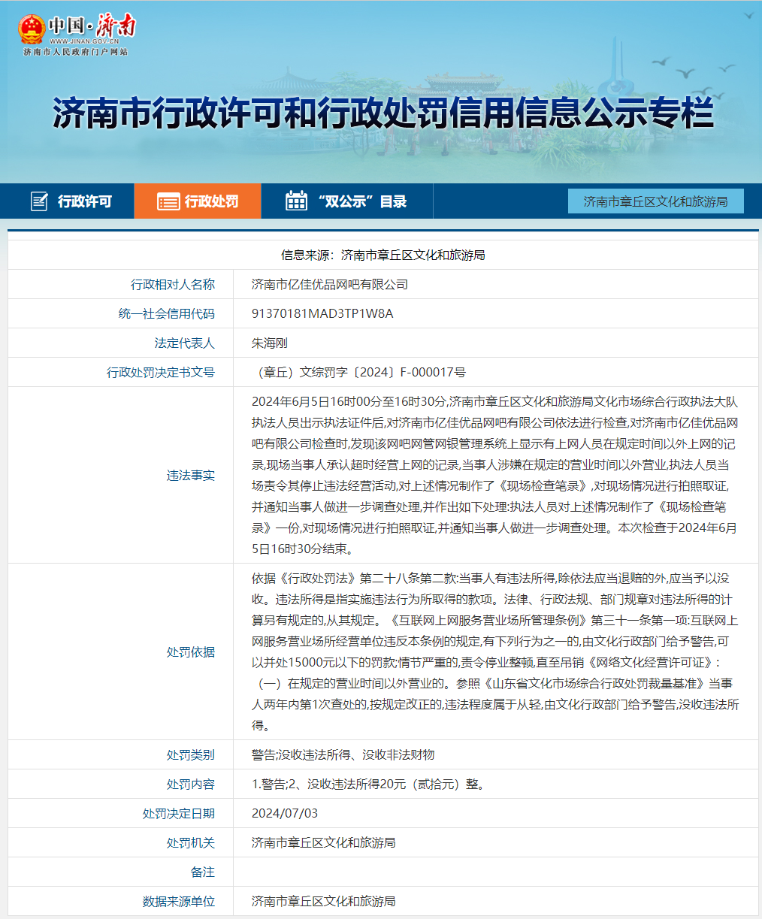Click penalty content 没收违法所得20元 text
Viewport: 762px width, 919px height.
pyautogui.click(x=356, y=784)
